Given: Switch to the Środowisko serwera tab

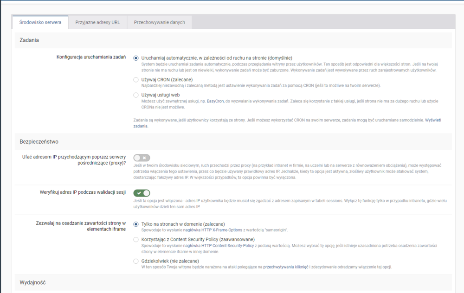Looking at the screenshot, I should pos(40,22).
